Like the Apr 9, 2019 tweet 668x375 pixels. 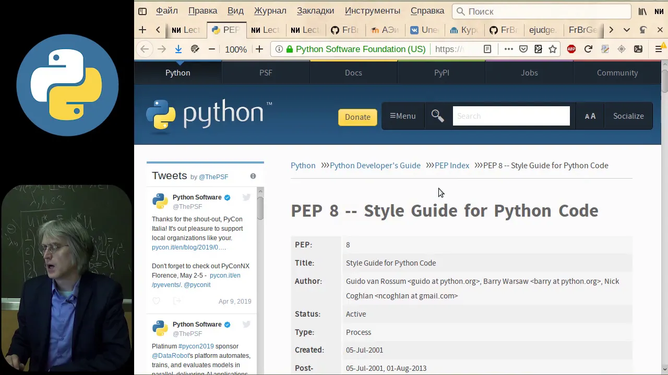pos(156,301)
